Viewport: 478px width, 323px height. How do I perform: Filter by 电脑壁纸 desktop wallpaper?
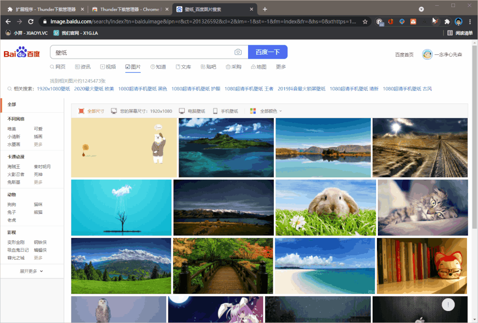pos(192,111)
